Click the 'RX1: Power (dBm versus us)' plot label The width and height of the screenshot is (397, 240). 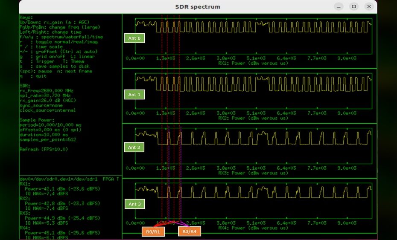(x=253, y=63)
